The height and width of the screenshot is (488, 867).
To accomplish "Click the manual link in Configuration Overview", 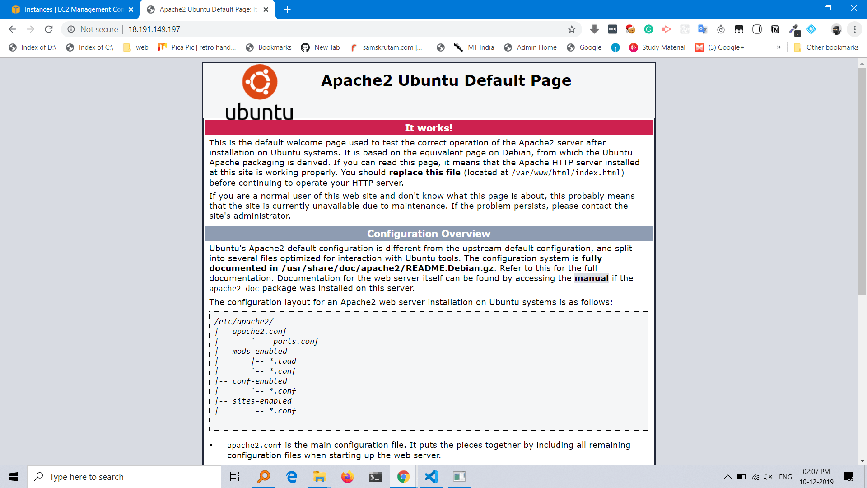I will click(x=591, y=278).
